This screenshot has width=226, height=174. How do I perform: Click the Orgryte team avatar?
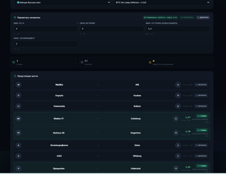(19, 96)
